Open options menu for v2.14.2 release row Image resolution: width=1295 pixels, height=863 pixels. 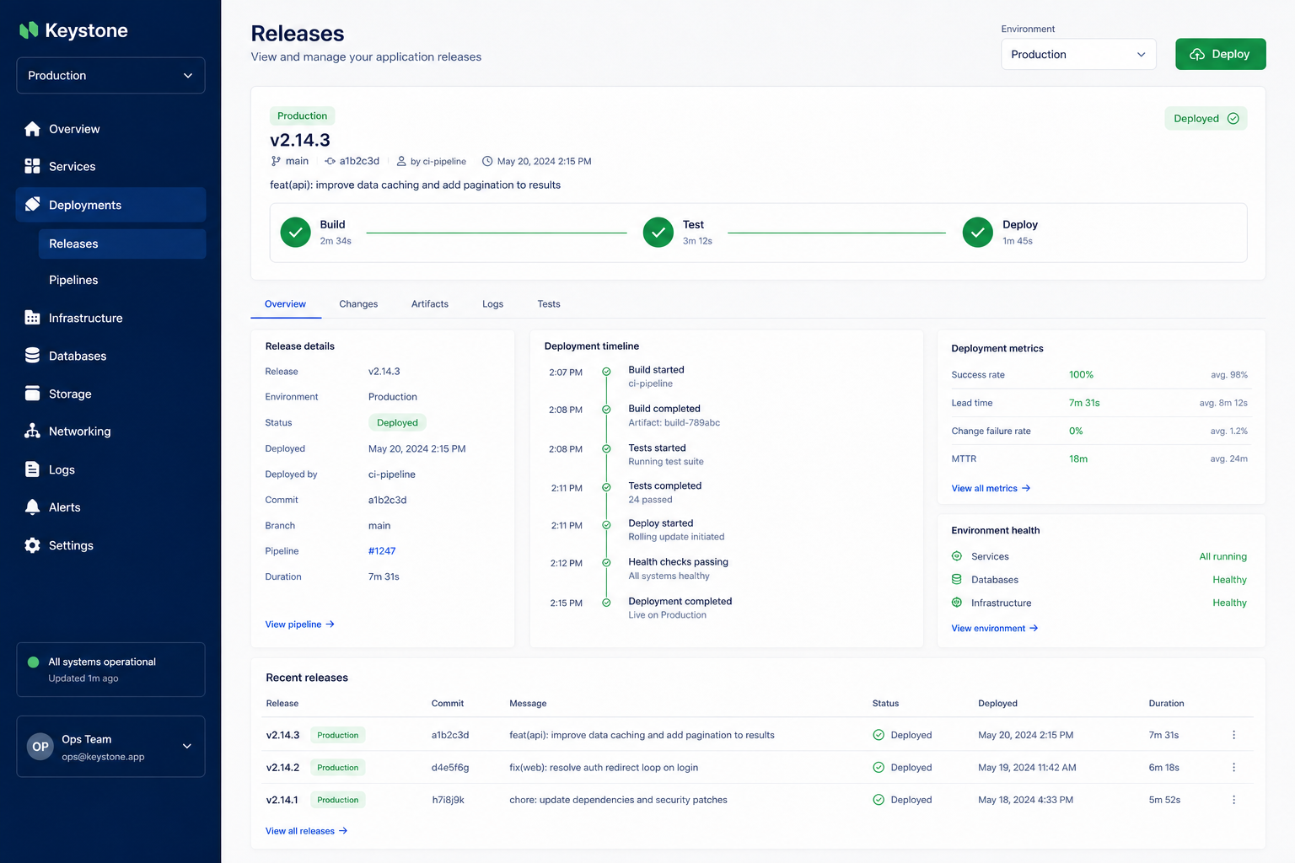(x=1233, y=768)
